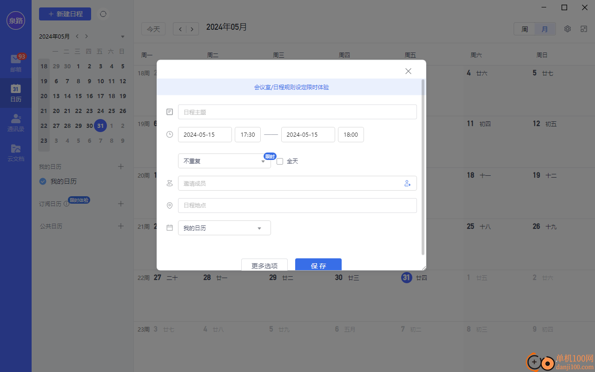Open the start date 2024-05-15 picker
This screenshot has width=595, height=372.
pos(205,134)
